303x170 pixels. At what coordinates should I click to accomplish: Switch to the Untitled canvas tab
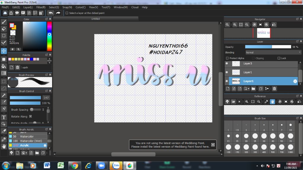coord(96,19)
